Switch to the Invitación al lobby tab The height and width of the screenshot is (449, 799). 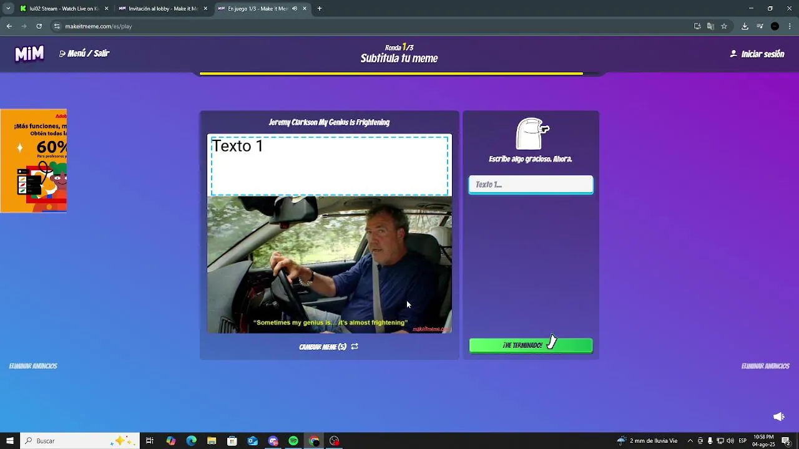[162, 9]
